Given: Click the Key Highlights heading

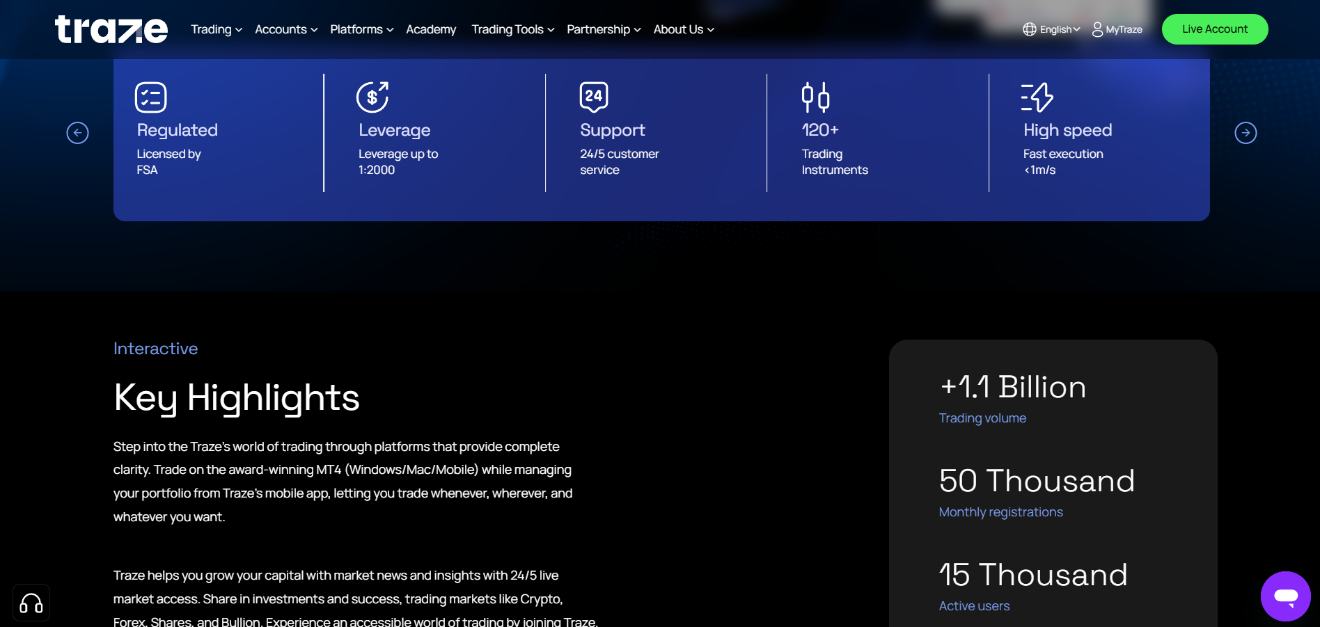Looking at the screenshot, I should tap(237, 399).
